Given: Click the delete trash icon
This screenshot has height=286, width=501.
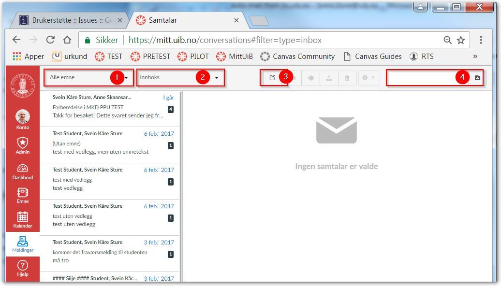Looking at the screenshot, I should pos(347,78).
